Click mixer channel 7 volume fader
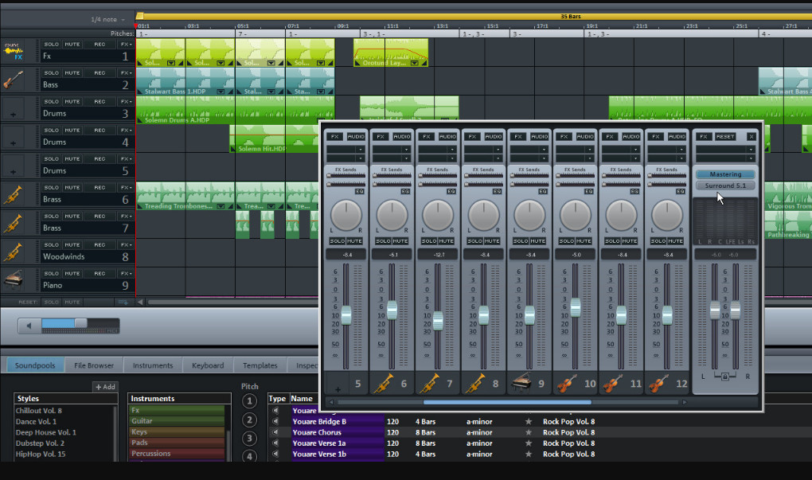 tap(438, 321)
